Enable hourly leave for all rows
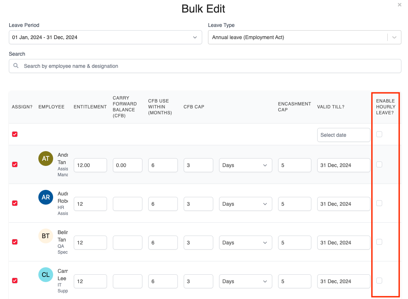The image size is (408, 299). pyautogui.click(x=379, y=134)
